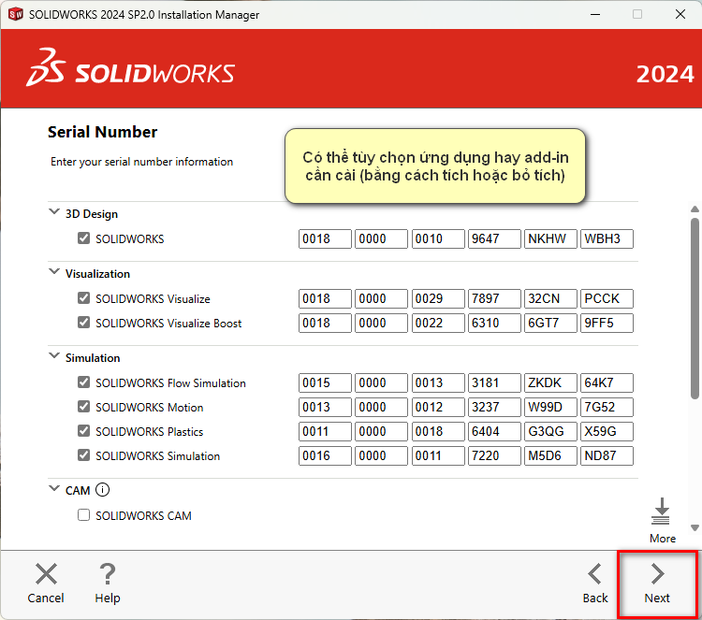Click the 3DS SOLIDWORKS banner logo
702x620 pixels.
130,67
